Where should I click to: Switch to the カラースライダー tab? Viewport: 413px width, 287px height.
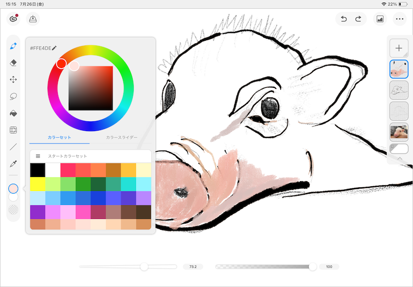tap(121, 137)
